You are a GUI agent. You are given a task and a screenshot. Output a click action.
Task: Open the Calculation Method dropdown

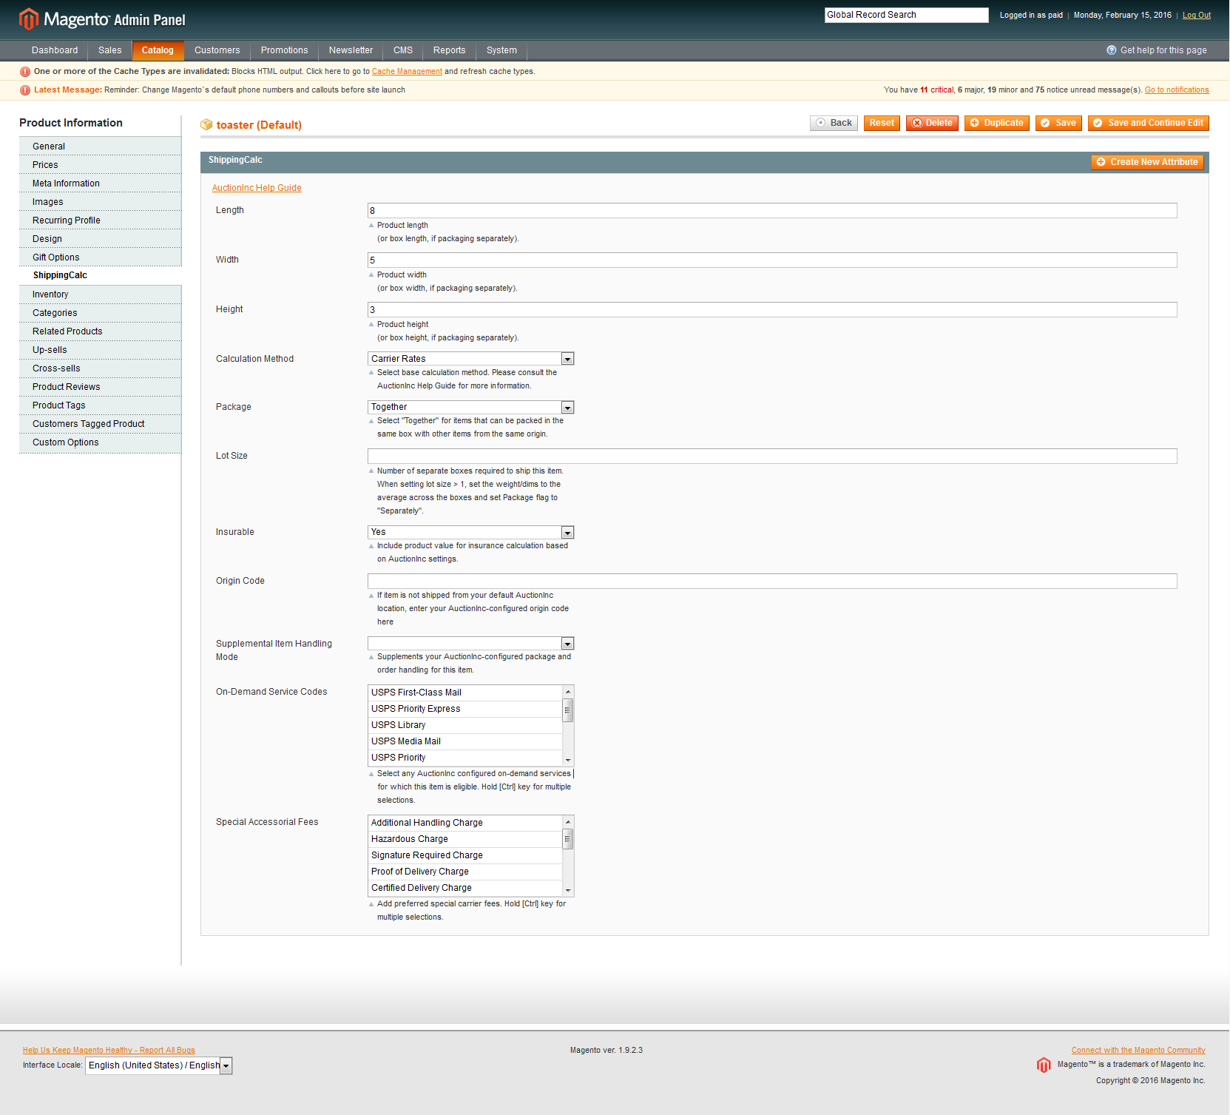tap(471, 359)
